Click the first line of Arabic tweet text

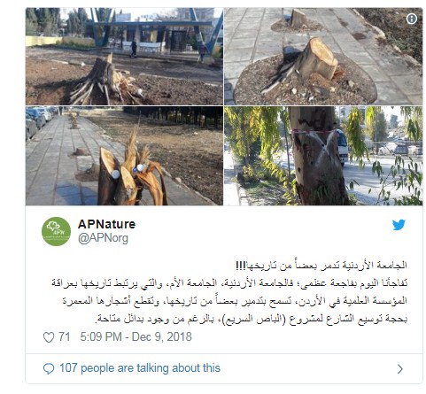(321, 266)
